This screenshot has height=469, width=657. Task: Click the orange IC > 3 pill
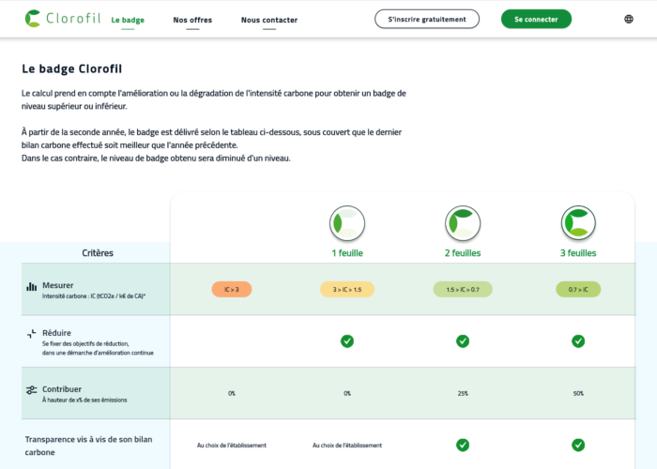click(x=232, y=289)
